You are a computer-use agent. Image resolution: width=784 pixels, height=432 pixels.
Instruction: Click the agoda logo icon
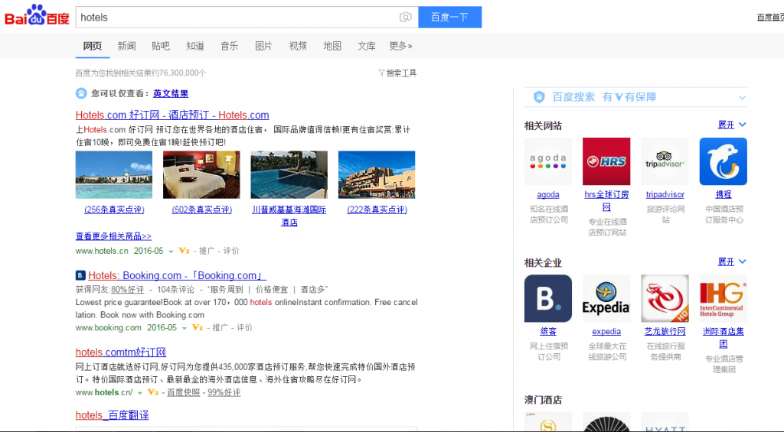pos(548,161)
